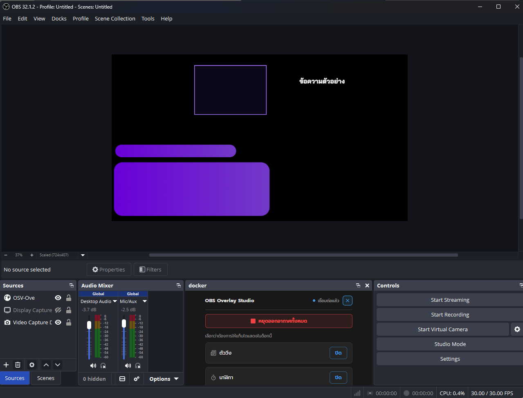
Task: Click the Mic/Aux volume slider handle
Action: 124,323
